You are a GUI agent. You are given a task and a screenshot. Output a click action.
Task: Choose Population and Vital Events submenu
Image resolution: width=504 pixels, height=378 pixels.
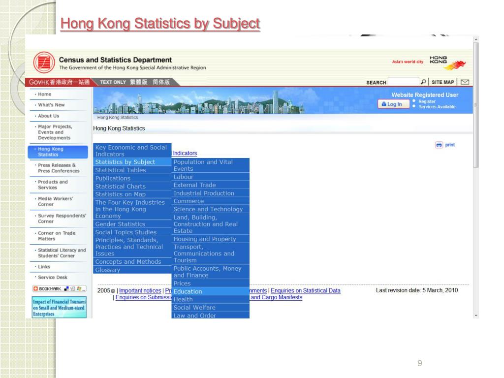coord(211,165)
